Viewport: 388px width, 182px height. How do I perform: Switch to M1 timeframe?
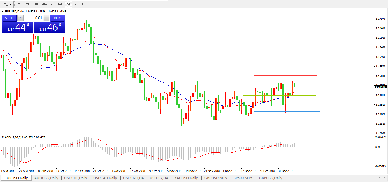19,4
